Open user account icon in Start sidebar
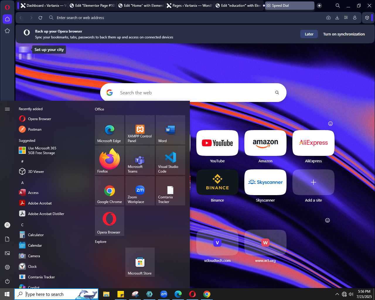Viewport: 375px width, 300px height. [x=7, y=225]
